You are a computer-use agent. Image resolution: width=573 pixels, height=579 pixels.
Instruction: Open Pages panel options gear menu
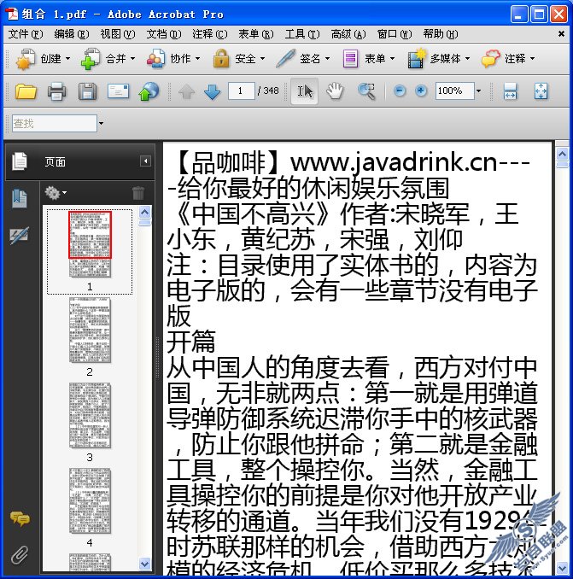click(56, 193)
